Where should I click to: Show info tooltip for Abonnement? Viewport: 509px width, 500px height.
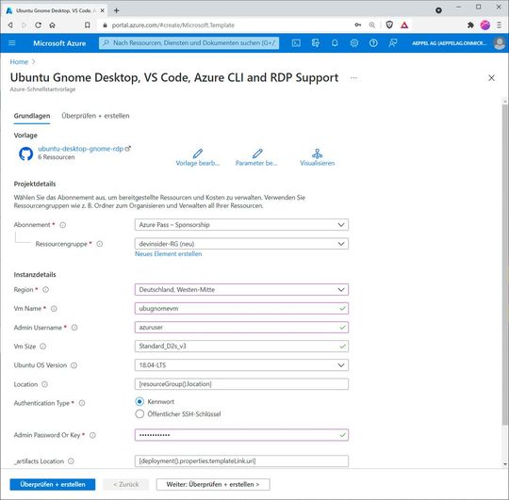pyautogui.click(x=62, y=225)
